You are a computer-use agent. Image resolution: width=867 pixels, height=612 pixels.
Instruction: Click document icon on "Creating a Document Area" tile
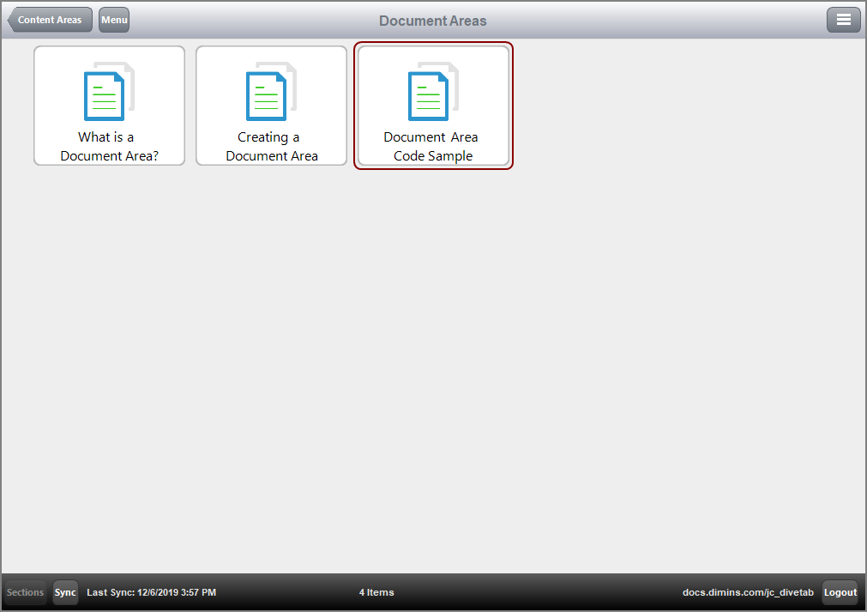pyautogui.click(x=268, y=94)
